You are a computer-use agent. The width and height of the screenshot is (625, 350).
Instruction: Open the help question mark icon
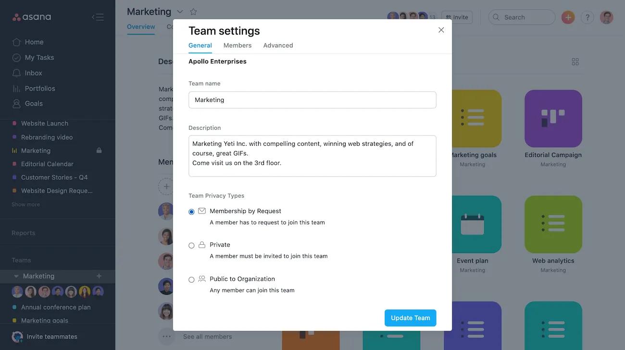[587, 17]
